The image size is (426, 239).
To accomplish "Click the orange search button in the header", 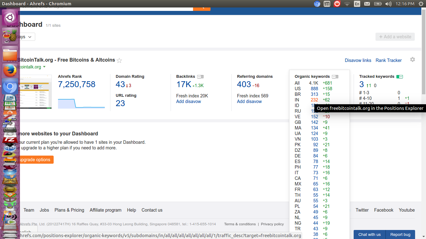I will tap(202, 9).
